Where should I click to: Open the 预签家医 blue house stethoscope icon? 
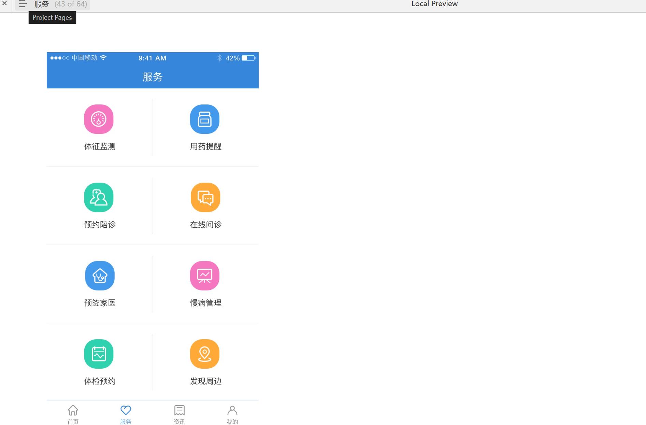[100, 275]
